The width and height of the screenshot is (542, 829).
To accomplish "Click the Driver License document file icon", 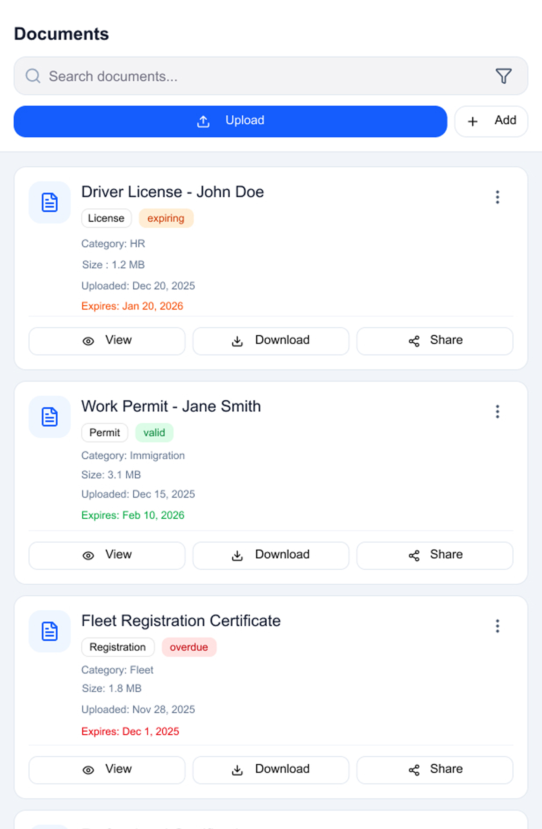I will [50, 203].
